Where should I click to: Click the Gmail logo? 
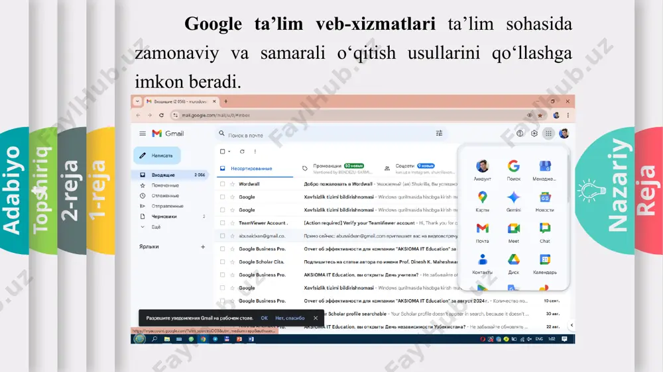tap(168, 134)
